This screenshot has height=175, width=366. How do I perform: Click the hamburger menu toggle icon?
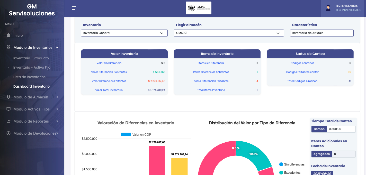[74, 8]
